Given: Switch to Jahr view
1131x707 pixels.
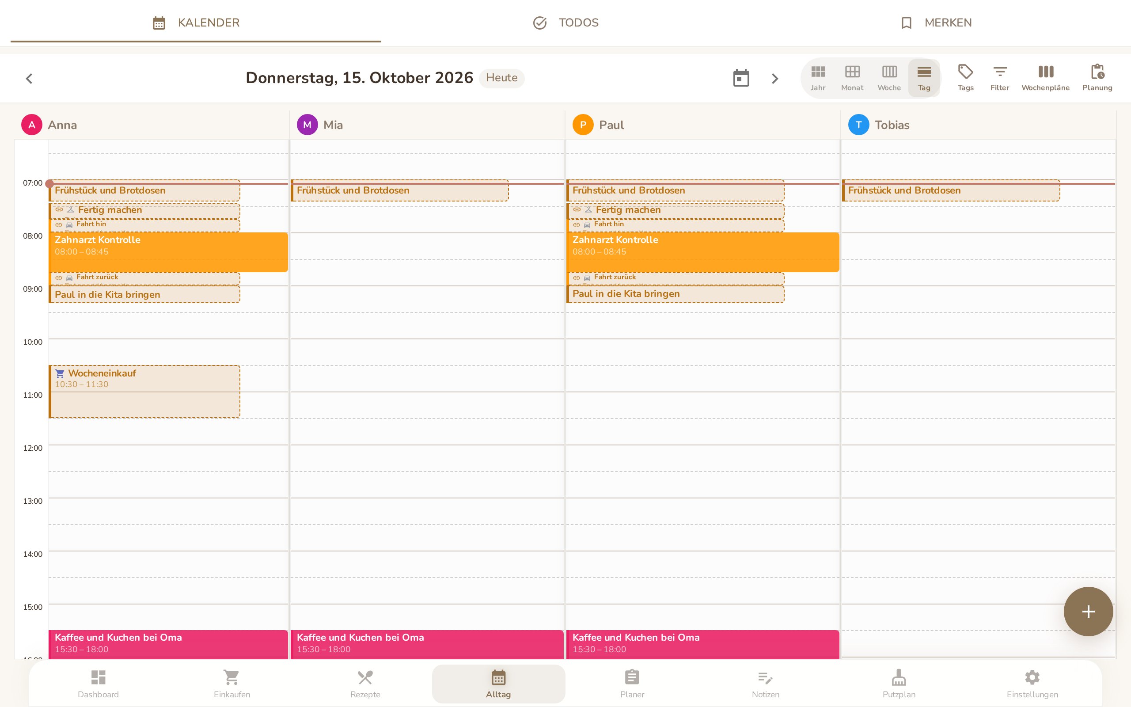Looking at the screenshot, I should click(x=818, y=78).
